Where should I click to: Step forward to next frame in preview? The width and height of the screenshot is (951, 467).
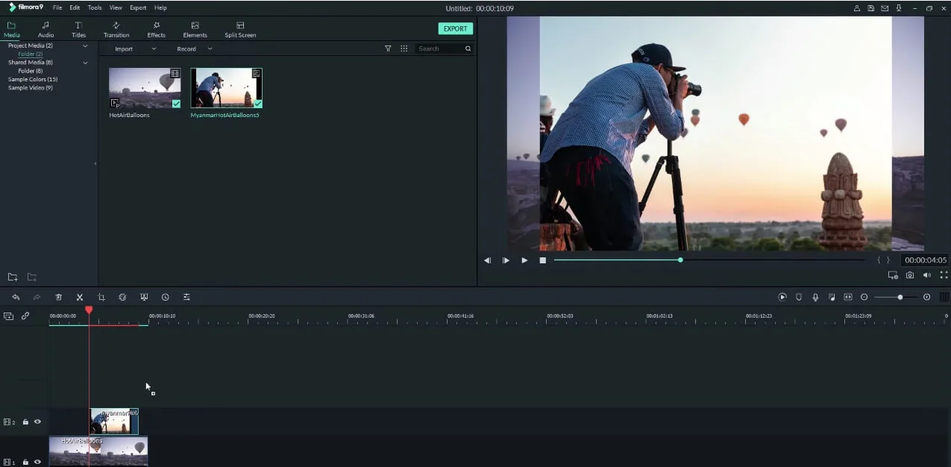coord(506,260)
